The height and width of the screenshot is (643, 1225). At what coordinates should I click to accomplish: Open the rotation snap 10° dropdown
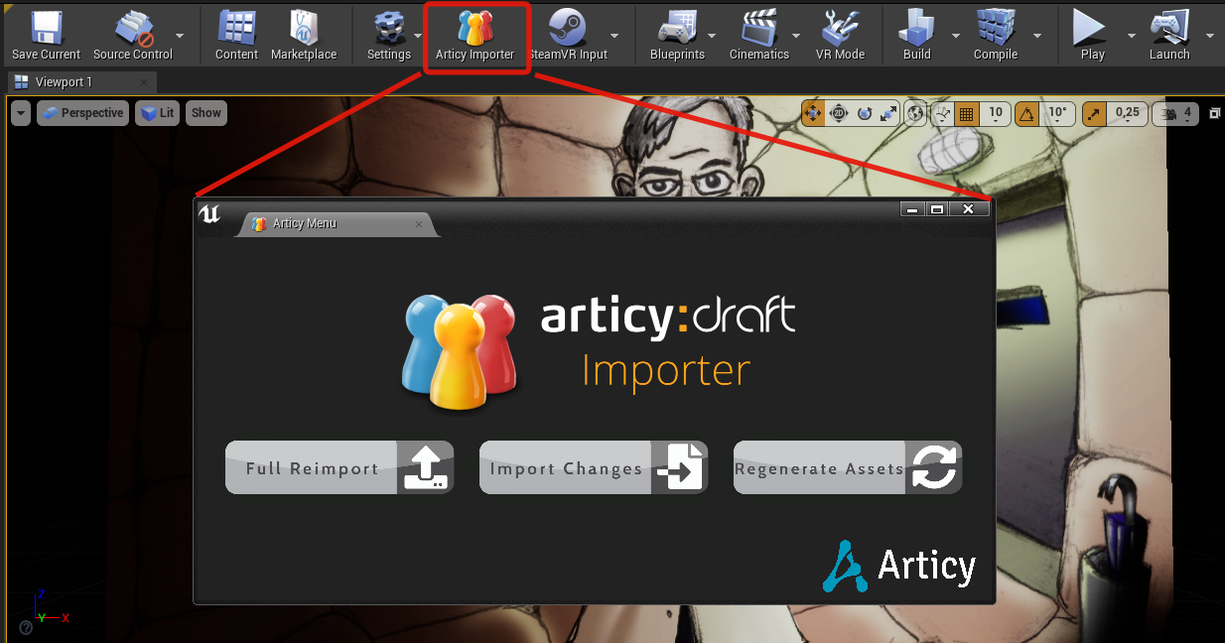pyautogui.click(x=1056, y=113)
